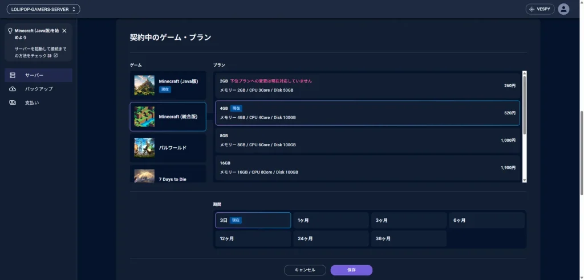Image resolution: width=584 pixels, height=280 pixels.
Task: Open the external link icon in tip
Action: pos(55,55)
